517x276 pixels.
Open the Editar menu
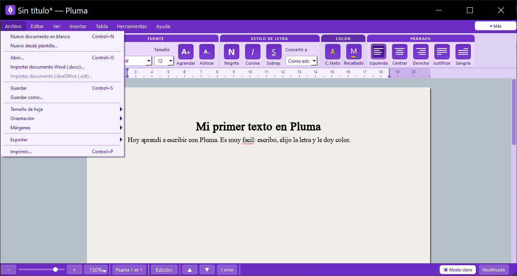coord(37,26)
